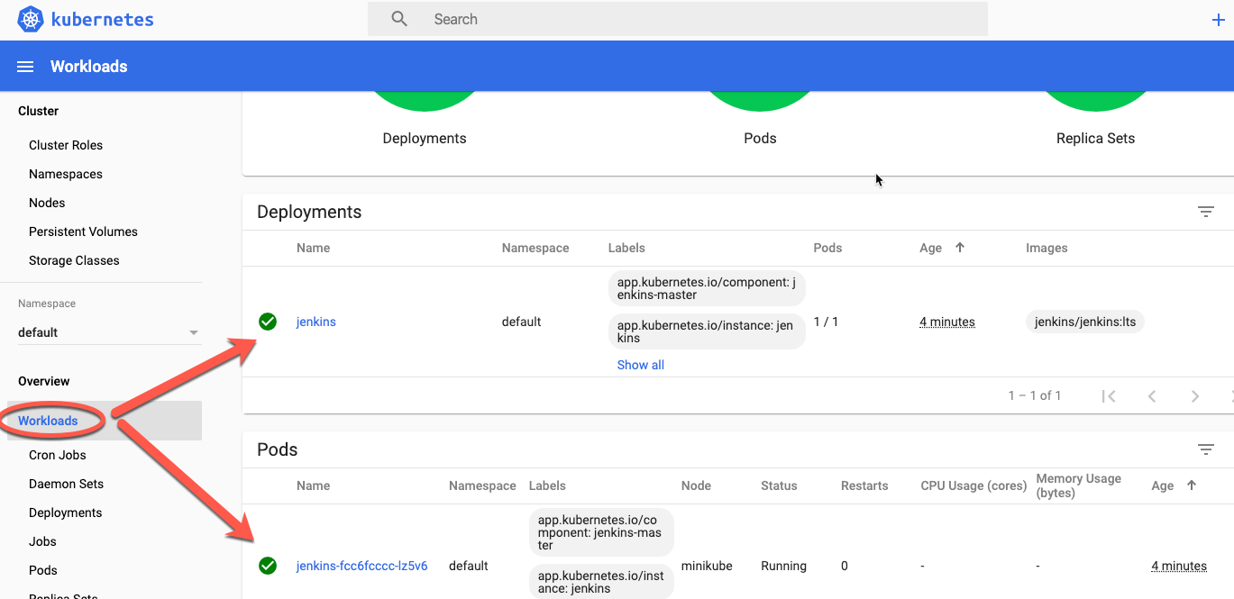The width and height of the screenshot is (1234, 599).
Task: Click the 4 minutes pod age
Action: coord(1179,566)
